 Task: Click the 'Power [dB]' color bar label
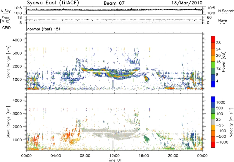coord(223,62)
